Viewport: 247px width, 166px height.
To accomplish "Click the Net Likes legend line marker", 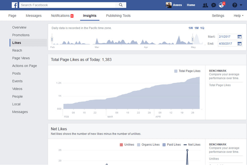I will coord(185,145).
